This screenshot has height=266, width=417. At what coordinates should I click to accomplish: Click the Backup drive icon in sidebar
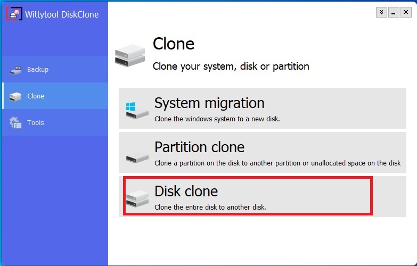15,70
